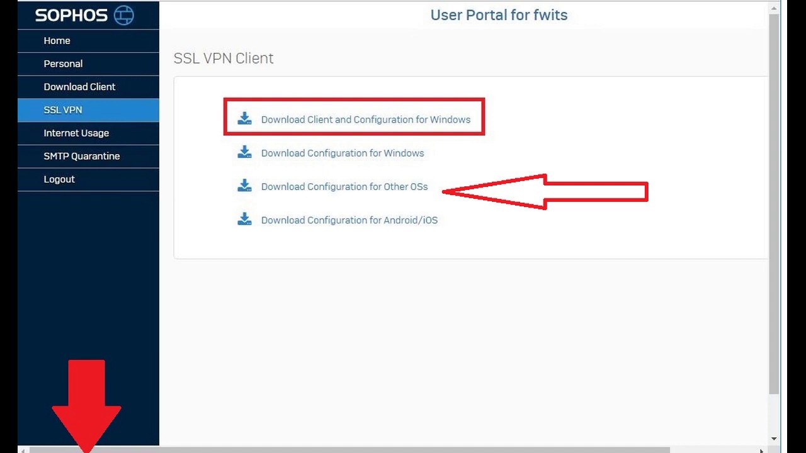The width and height of the screenshot is (806, 453).
Task: Click the 'SSL VPN Client' section title
Action: pos(224,58)
